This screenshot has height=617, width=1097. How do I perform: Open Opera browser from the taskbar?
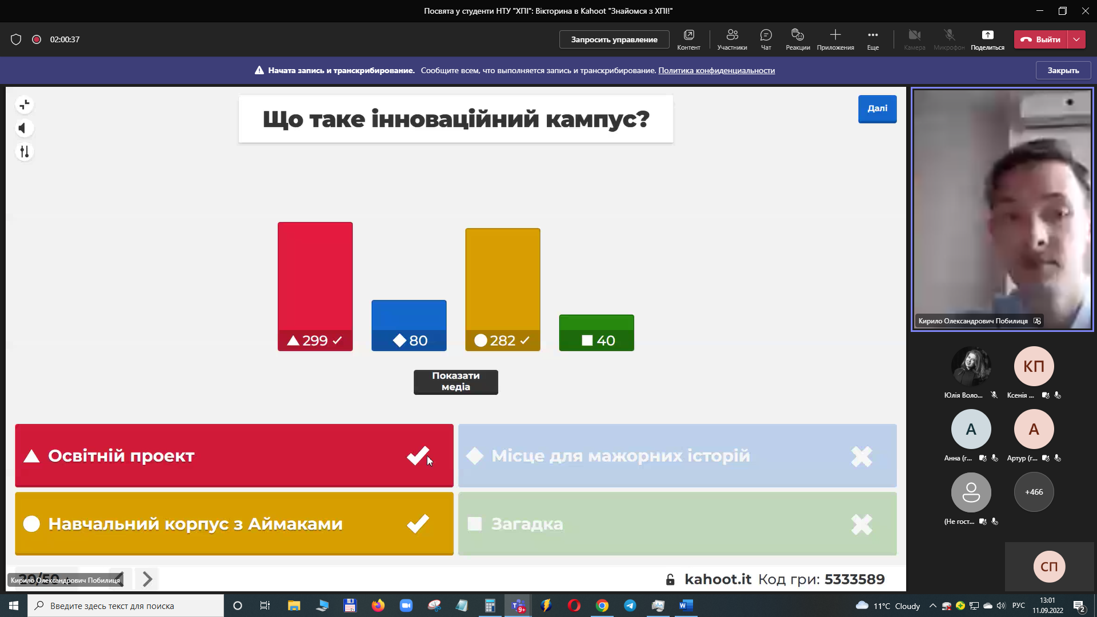tap(574, 606)
